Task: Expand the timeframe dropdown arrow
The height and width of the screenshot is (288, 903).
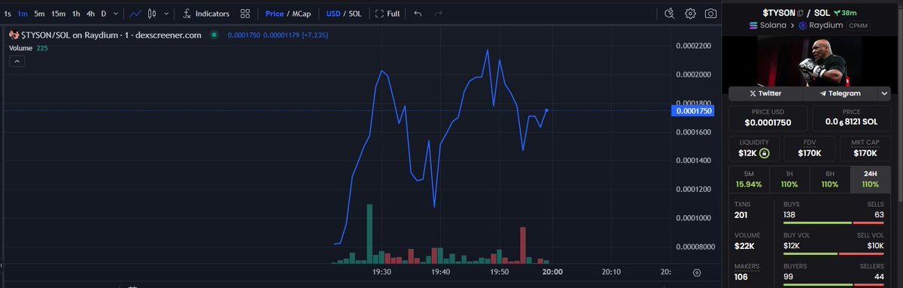Action: [x=115, y=14]
